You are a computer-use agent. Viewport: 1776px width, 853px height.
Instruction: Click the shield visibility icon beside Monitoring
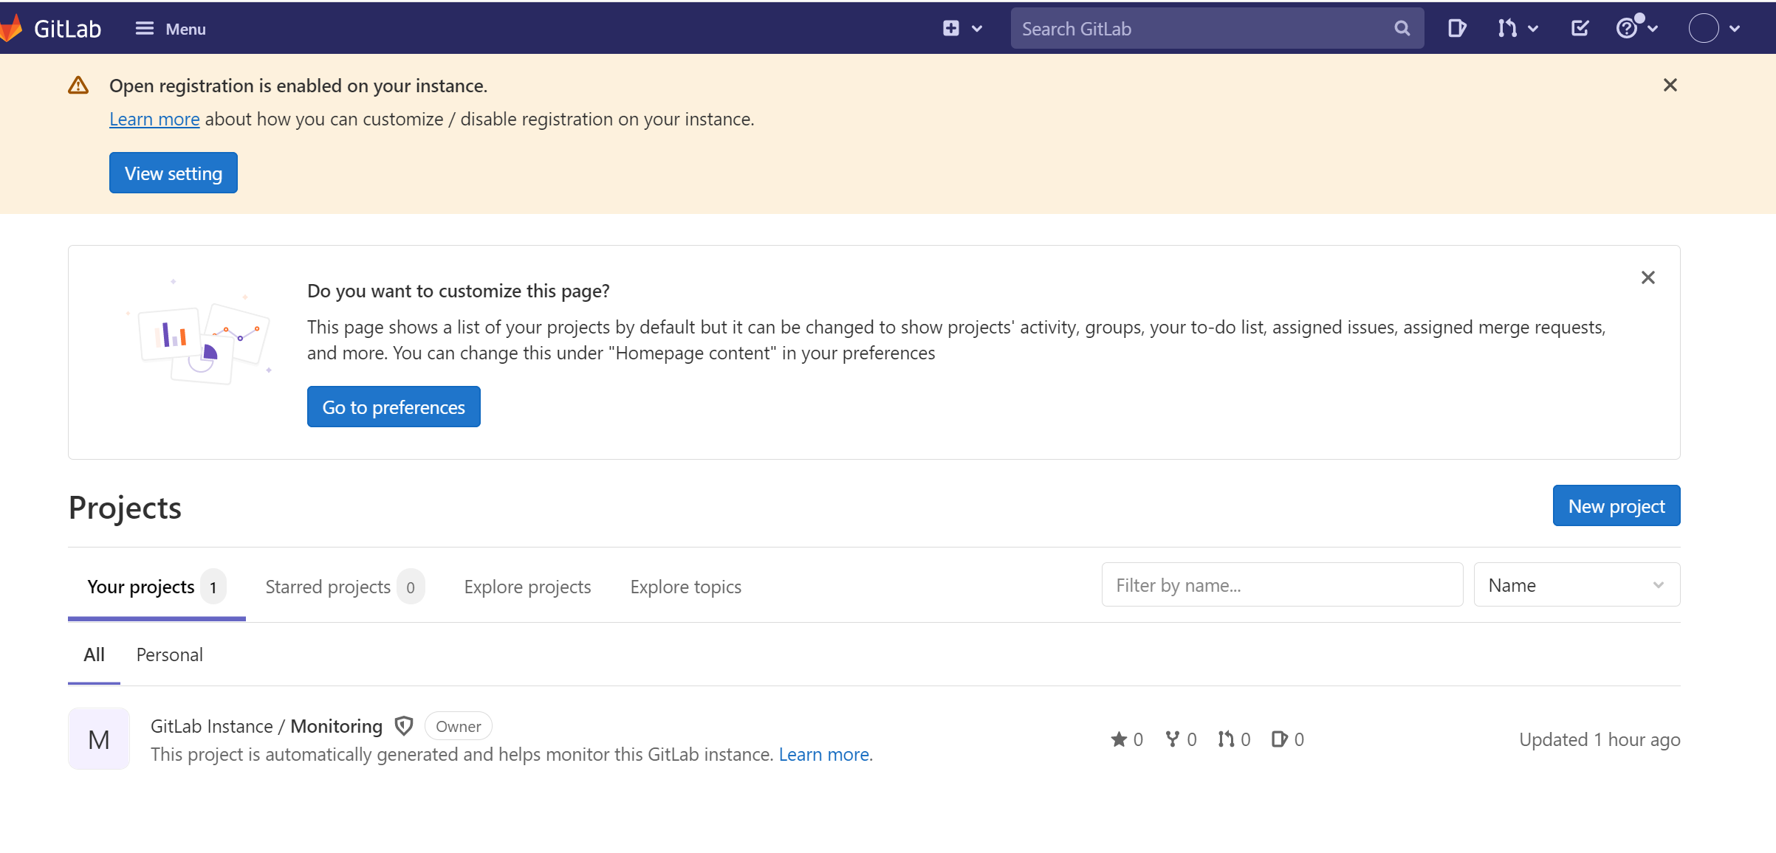(x=404, y=726)
